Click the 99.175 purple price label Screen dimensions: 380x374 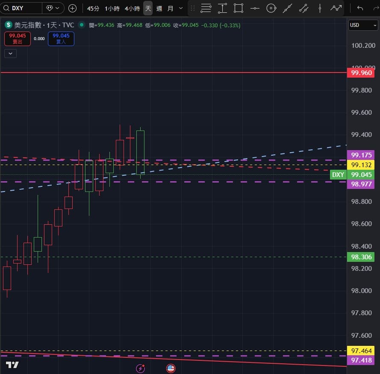click(x=361, y=155)
